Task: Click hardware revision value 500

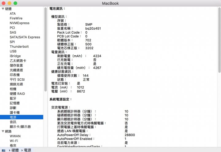Action: (x=88, y=44)
